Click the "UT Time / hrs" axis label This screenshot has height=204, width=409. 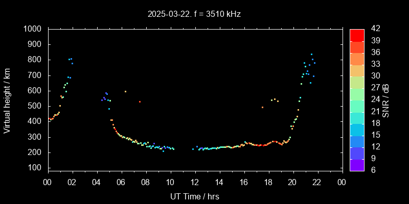(x=194, y=196)
